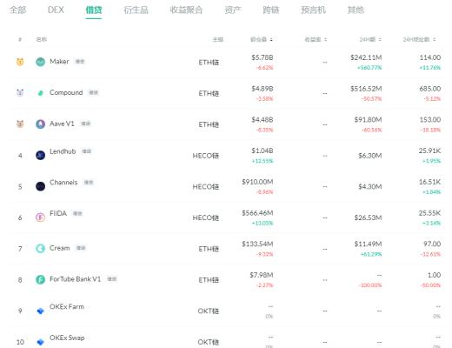
Task: Click Maker's 114.00 transaction count
Action: click(x=430, y=57)
